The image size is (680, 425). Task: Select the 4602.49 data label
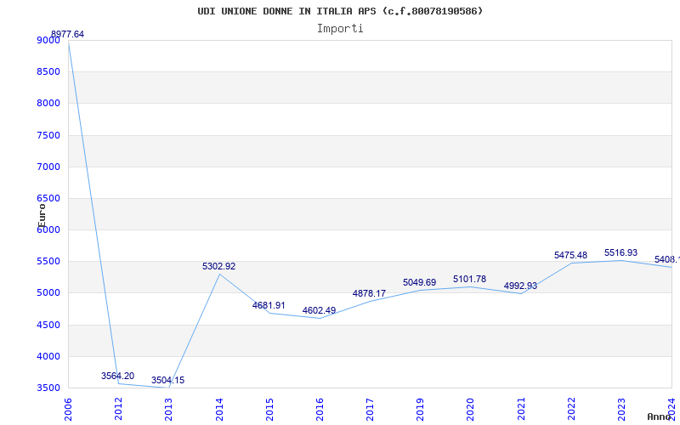pyautogui.click(x=320, y=310)
